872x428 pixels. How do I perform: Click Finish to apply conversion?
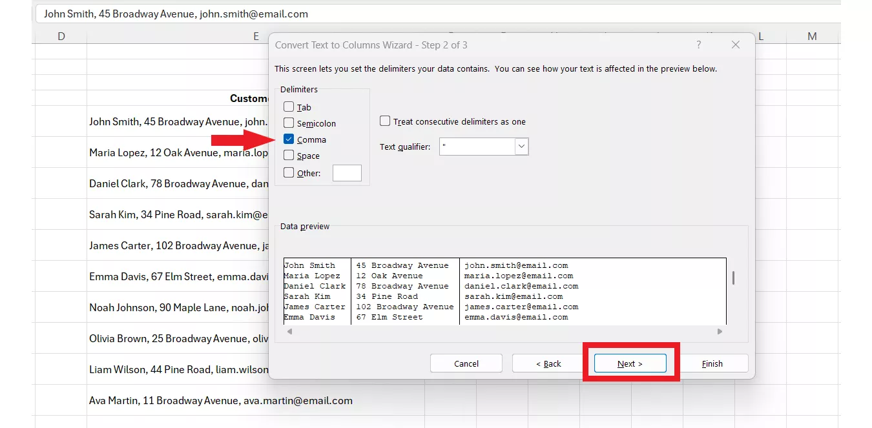click(714, 363)
